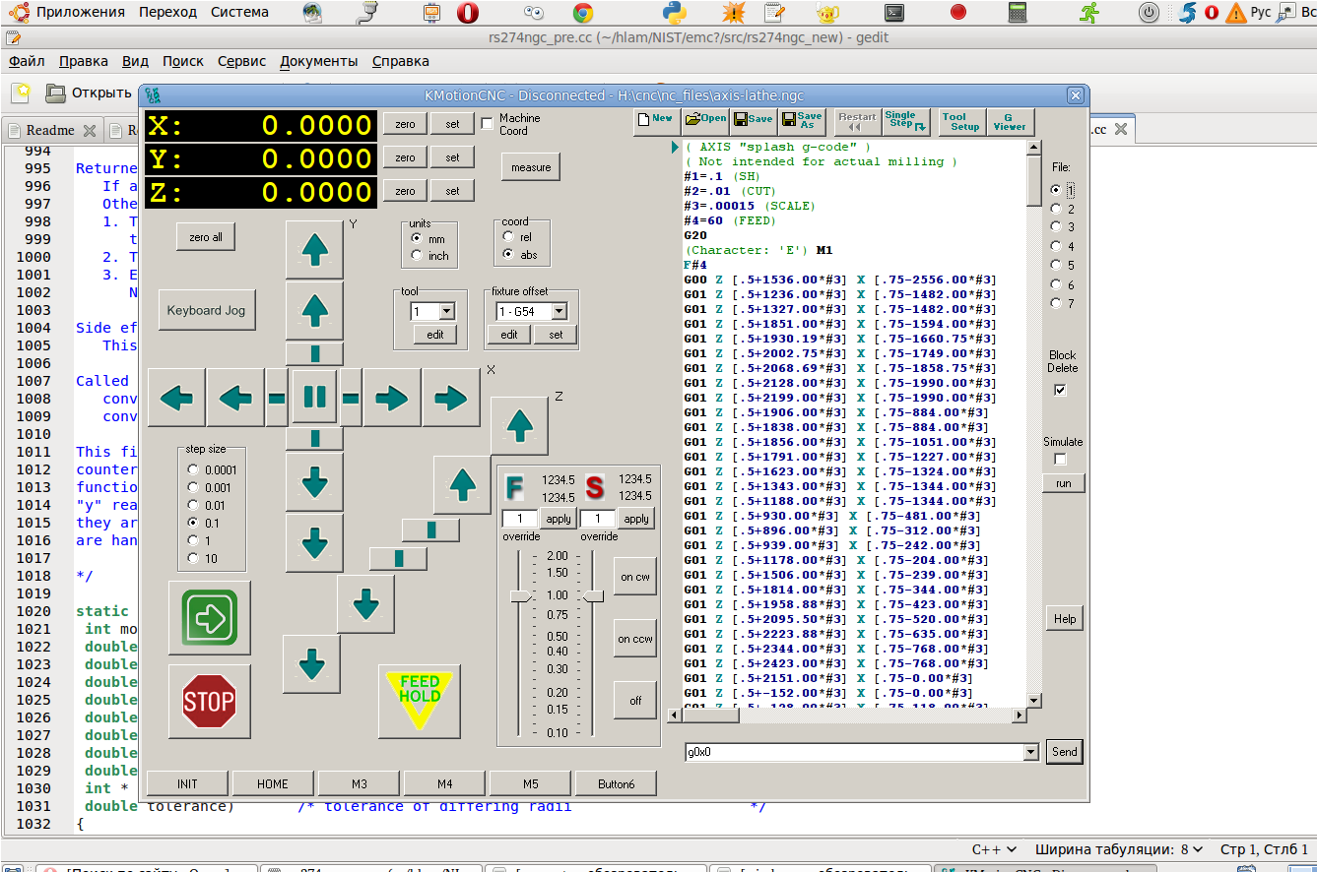Image resolution: width=1317 pixels, height=872 pixels.
Task: Expand the g0x0 command history dropdown
Action: (1031, 752)
